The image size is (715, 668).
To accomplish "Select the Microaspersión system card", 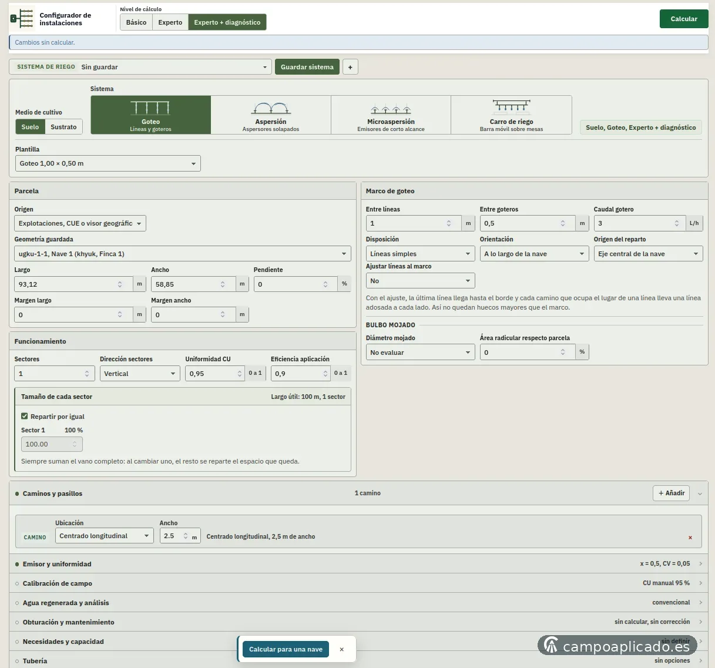I will pyautogui.click(x=391, y=115).
